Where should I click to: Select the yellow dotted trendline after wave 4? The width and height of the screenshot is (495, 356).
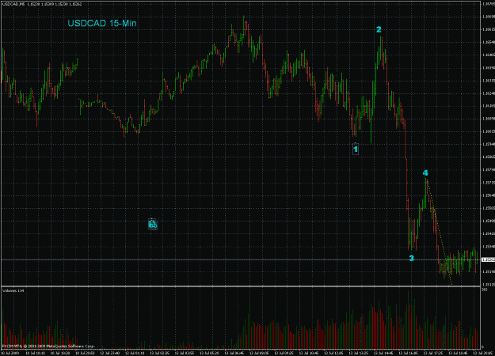pos(440,233)
